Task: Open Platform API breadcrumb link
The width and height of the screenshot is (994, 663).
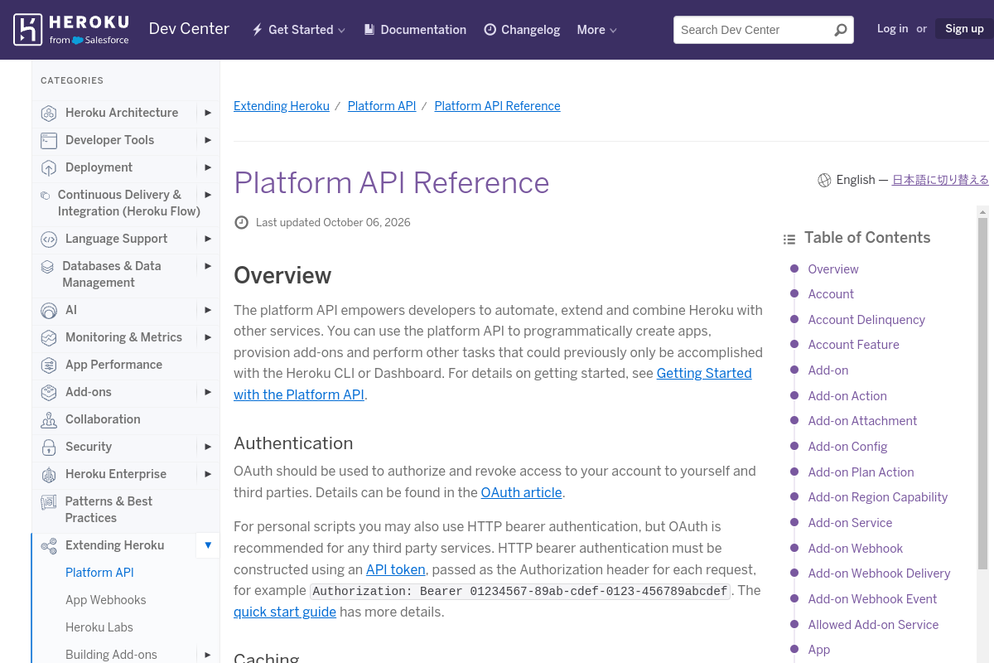Action: (382, 106)
